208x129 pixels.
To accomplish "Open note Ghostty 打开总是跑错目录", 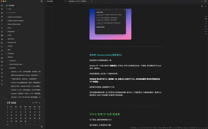I will point(26,83).
